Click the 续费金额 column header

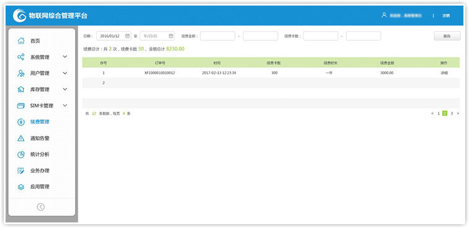pyautogui.click(x=387, y=63)
